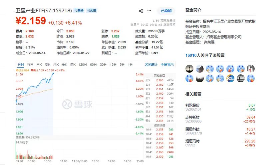Switch to the 日K chart tab
Image resolution: width=271 pixels, height=165 pixels.
pos(39,65)
